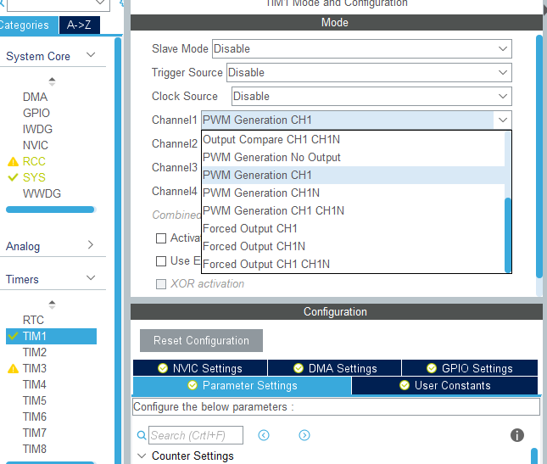
Task: Choose Output Compare CH1 CH1N option
Action: click(354, 140)
